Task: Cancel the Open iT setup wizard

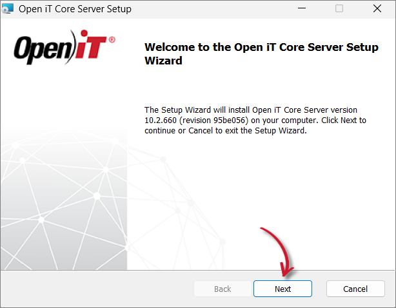Action: [355, 289]
